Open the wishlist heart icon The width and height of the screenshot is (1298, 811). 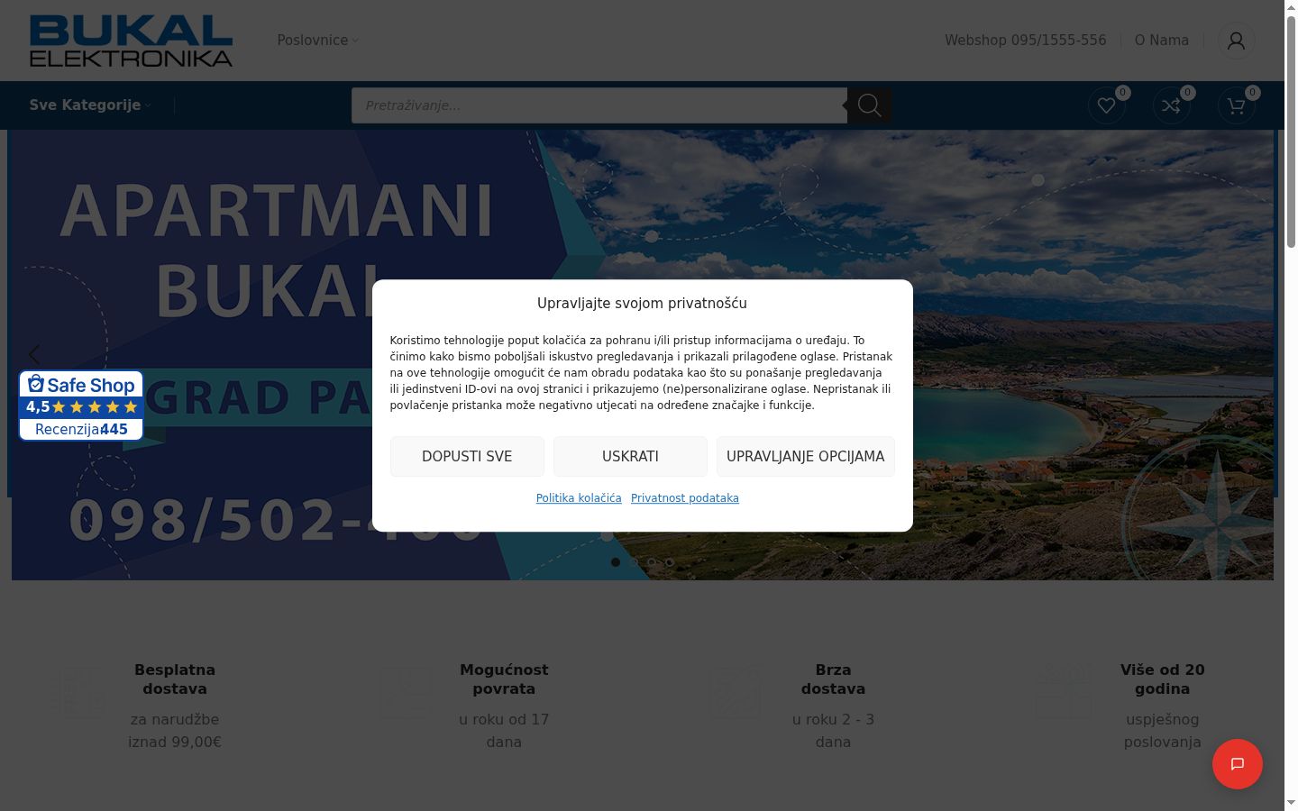pyautogui.click(x=1106, y=105)
